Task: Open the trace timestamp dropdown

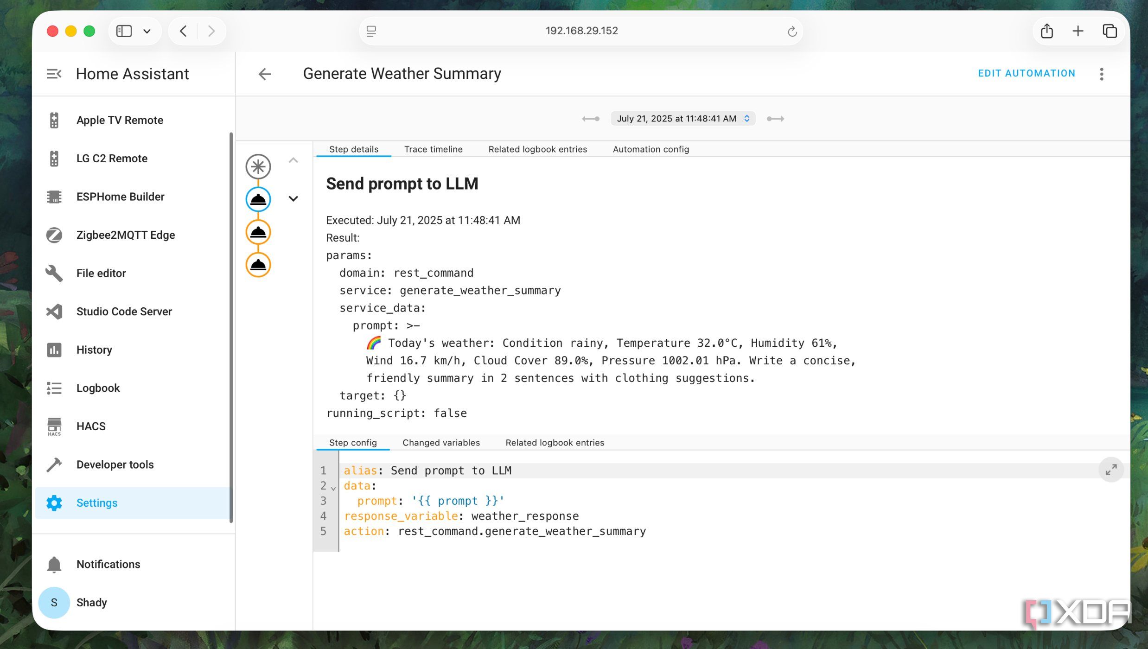Action: click(683, 119)
